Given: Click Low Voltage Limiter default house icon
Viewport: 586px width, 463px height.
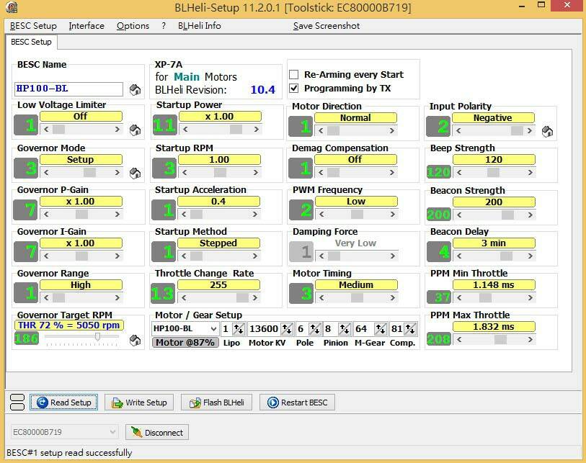Looking at the screenshot, I should pyautogui.click(x=135, y=130).
